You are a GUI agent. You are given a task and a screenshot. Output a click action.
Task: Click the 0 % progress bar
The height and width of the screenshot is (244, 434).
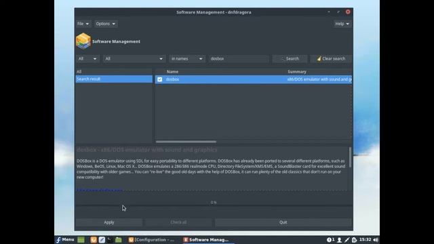[x=214, y=203]
